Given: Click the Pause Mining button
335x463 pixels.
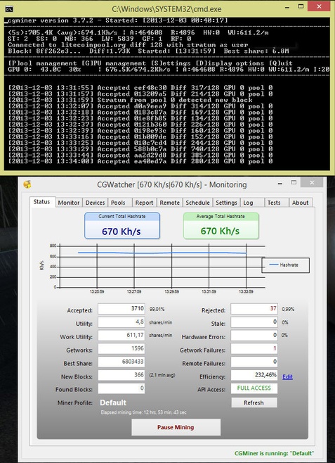Looking at the screenshot, I should click(176, 427).
